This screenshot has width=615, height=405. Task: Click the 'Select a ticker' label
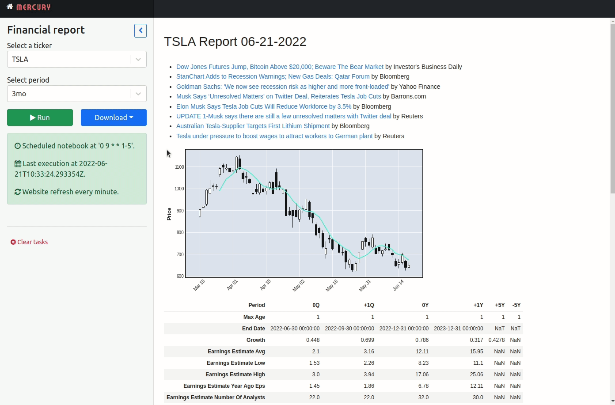(x=29, y=45)
